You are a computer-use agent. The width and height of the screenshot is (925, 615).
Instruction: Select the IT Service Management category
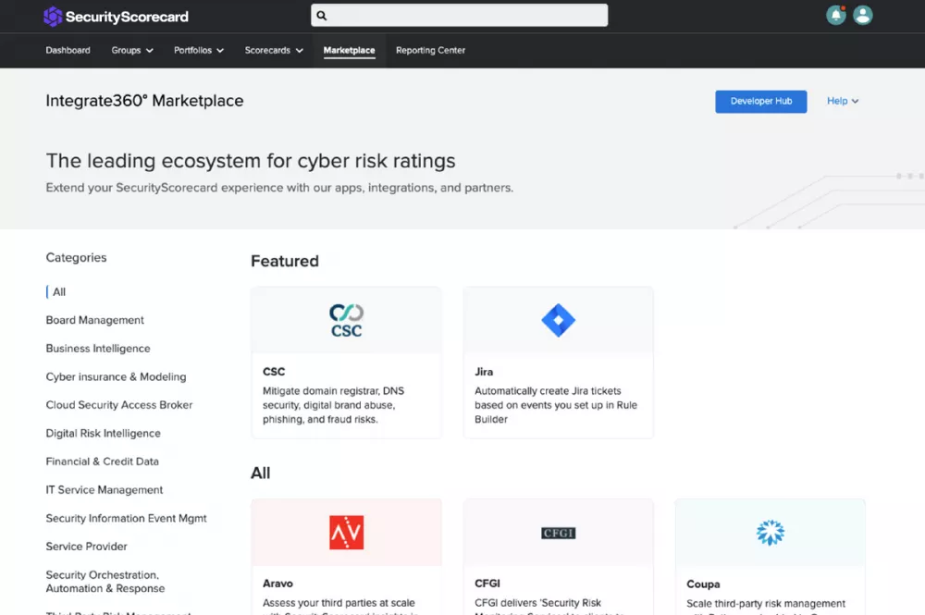[105, 490]
